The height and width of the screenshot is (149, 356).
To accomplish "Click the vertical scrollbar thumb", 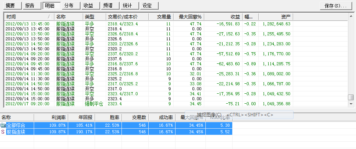I will pos(351,98).
